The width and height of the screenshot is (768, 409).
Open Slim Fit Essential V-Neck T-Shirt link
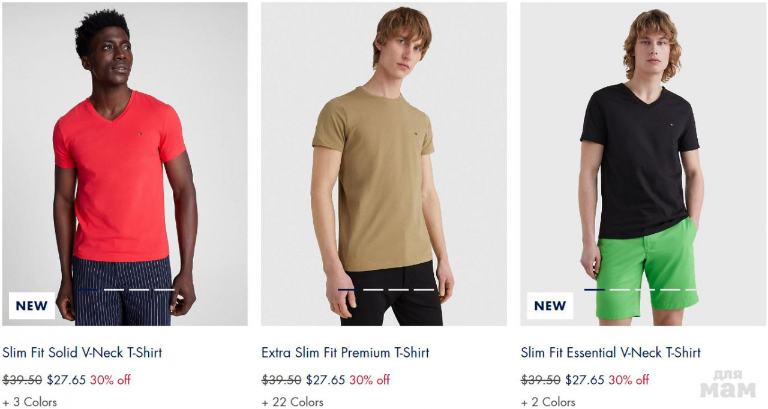tap(611, 353)
